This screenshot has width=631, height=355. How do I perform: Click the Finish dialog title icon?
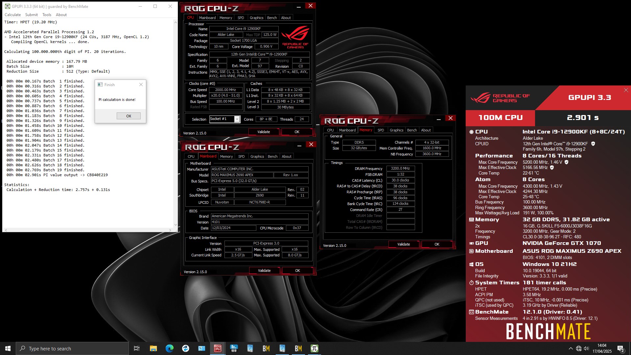tap(100, 84)
